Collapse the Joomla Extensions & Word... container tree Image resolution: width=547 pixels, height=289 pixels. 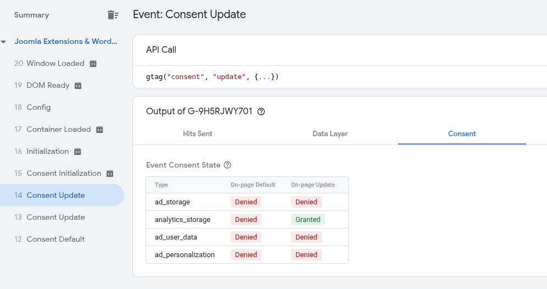coord(3,42)
